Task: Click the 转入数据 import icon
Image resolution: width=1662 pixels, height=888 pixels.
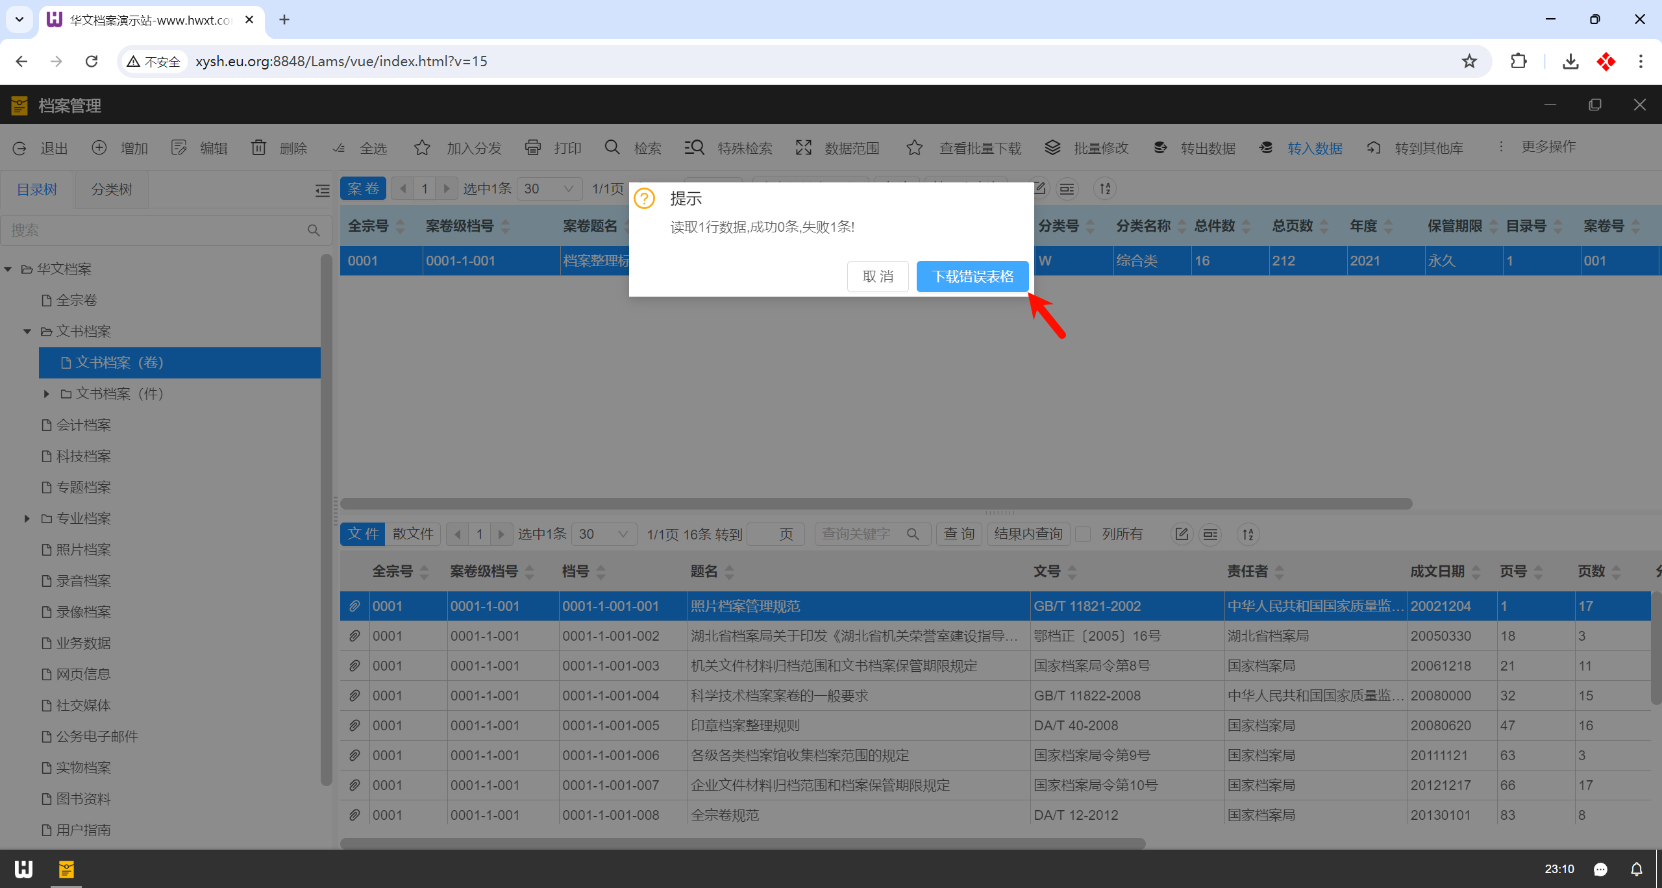Action: click(x=1265, y=148)
